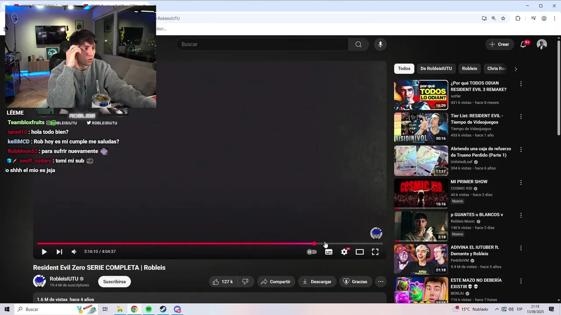The width and height of the screenshot is (561, 315).
Task: Open options menu for Resident Evil 3 Remake video
Action: (x=521, y=84)
